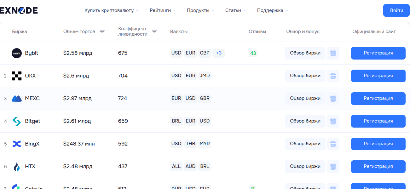This screenshot has height=189, width=410.
Task: Select THB currency tag in BingX row
Action: 190,144
